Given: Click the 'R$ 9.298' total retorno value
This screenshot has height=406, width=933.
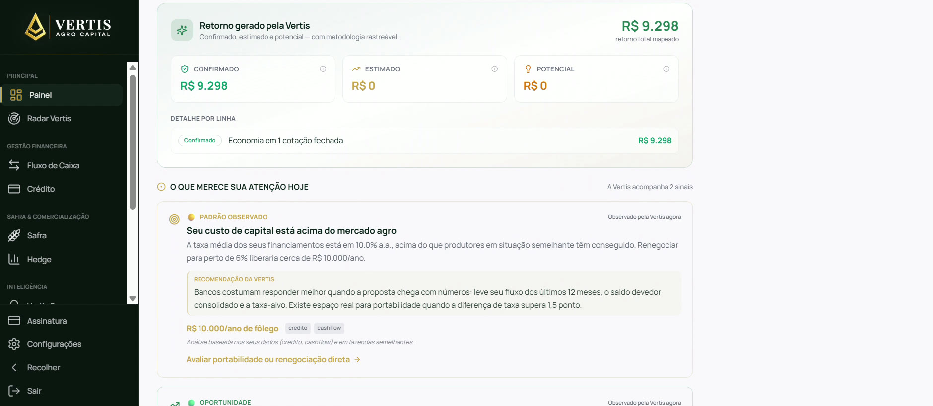Looking at the screenshot, I should (650, 26).
